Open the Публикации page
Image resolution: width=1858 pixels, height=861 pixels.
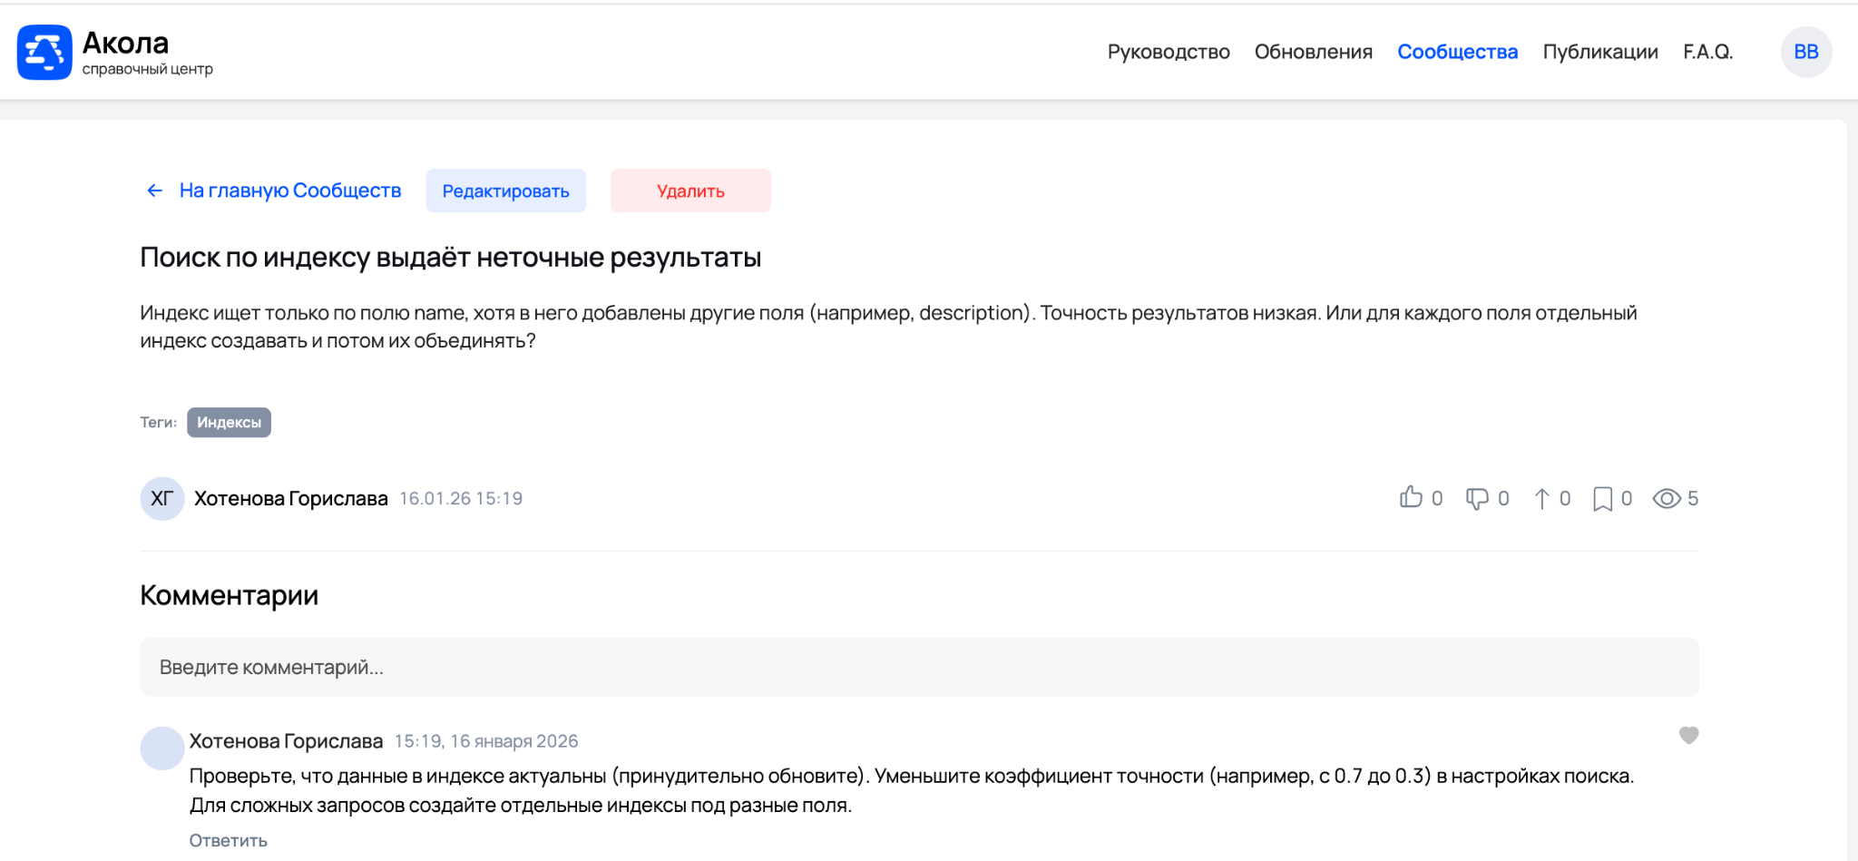[1600, 52]
